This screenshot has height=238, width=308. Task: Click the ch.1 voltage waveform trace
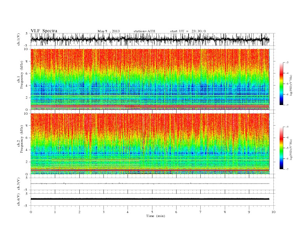point(150,39)
